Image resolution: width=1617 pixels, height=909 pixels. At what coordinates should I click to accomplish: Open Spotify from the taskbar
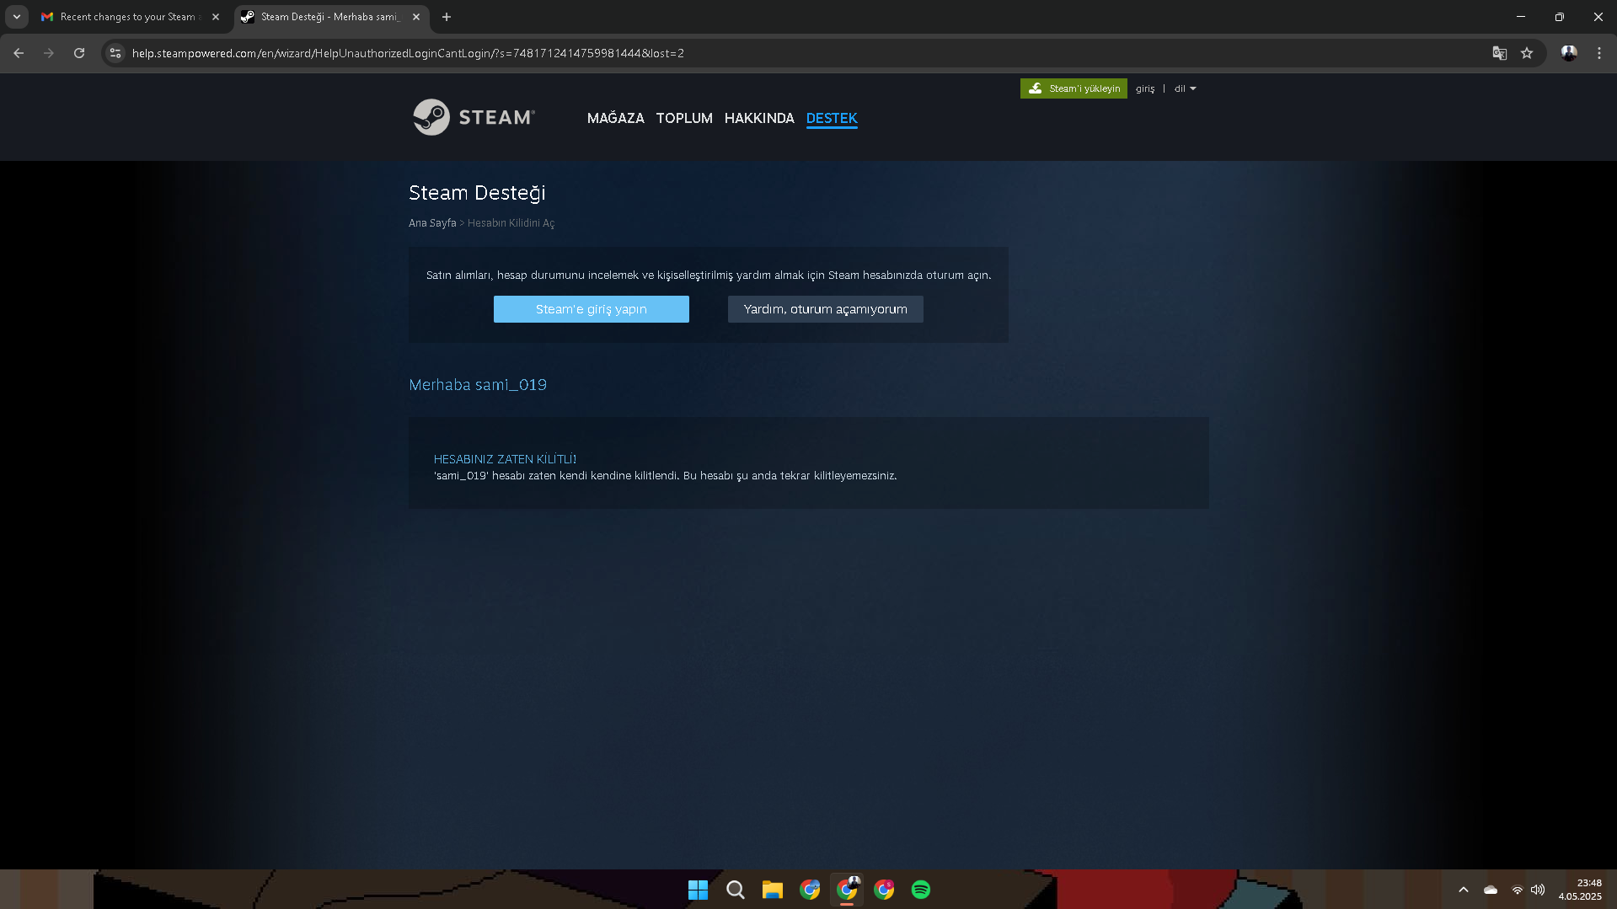(921, 890)
